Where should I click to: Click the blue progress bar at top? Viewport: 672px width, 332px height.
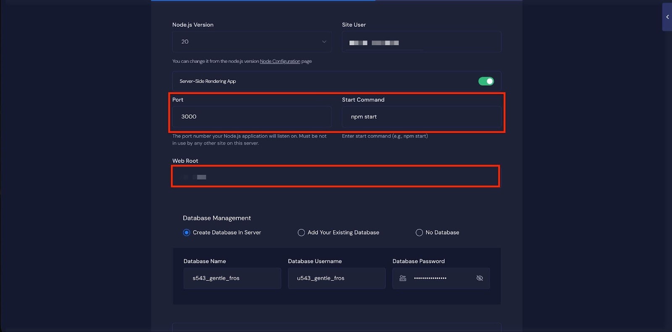[x=263, y=0]
